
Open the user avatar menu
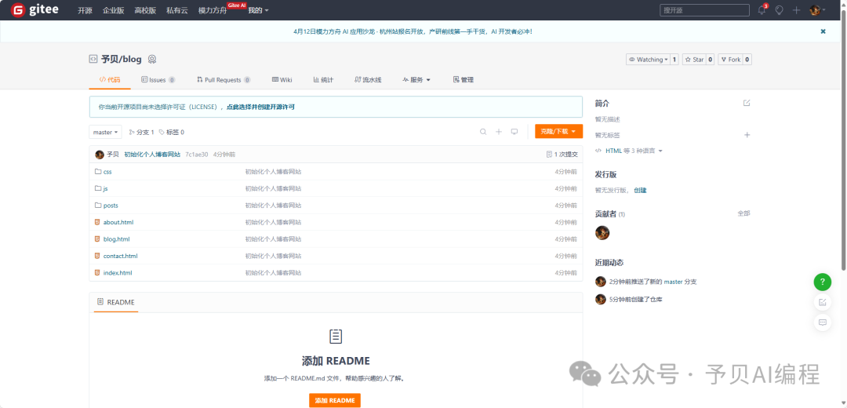[x=817, y=9]
